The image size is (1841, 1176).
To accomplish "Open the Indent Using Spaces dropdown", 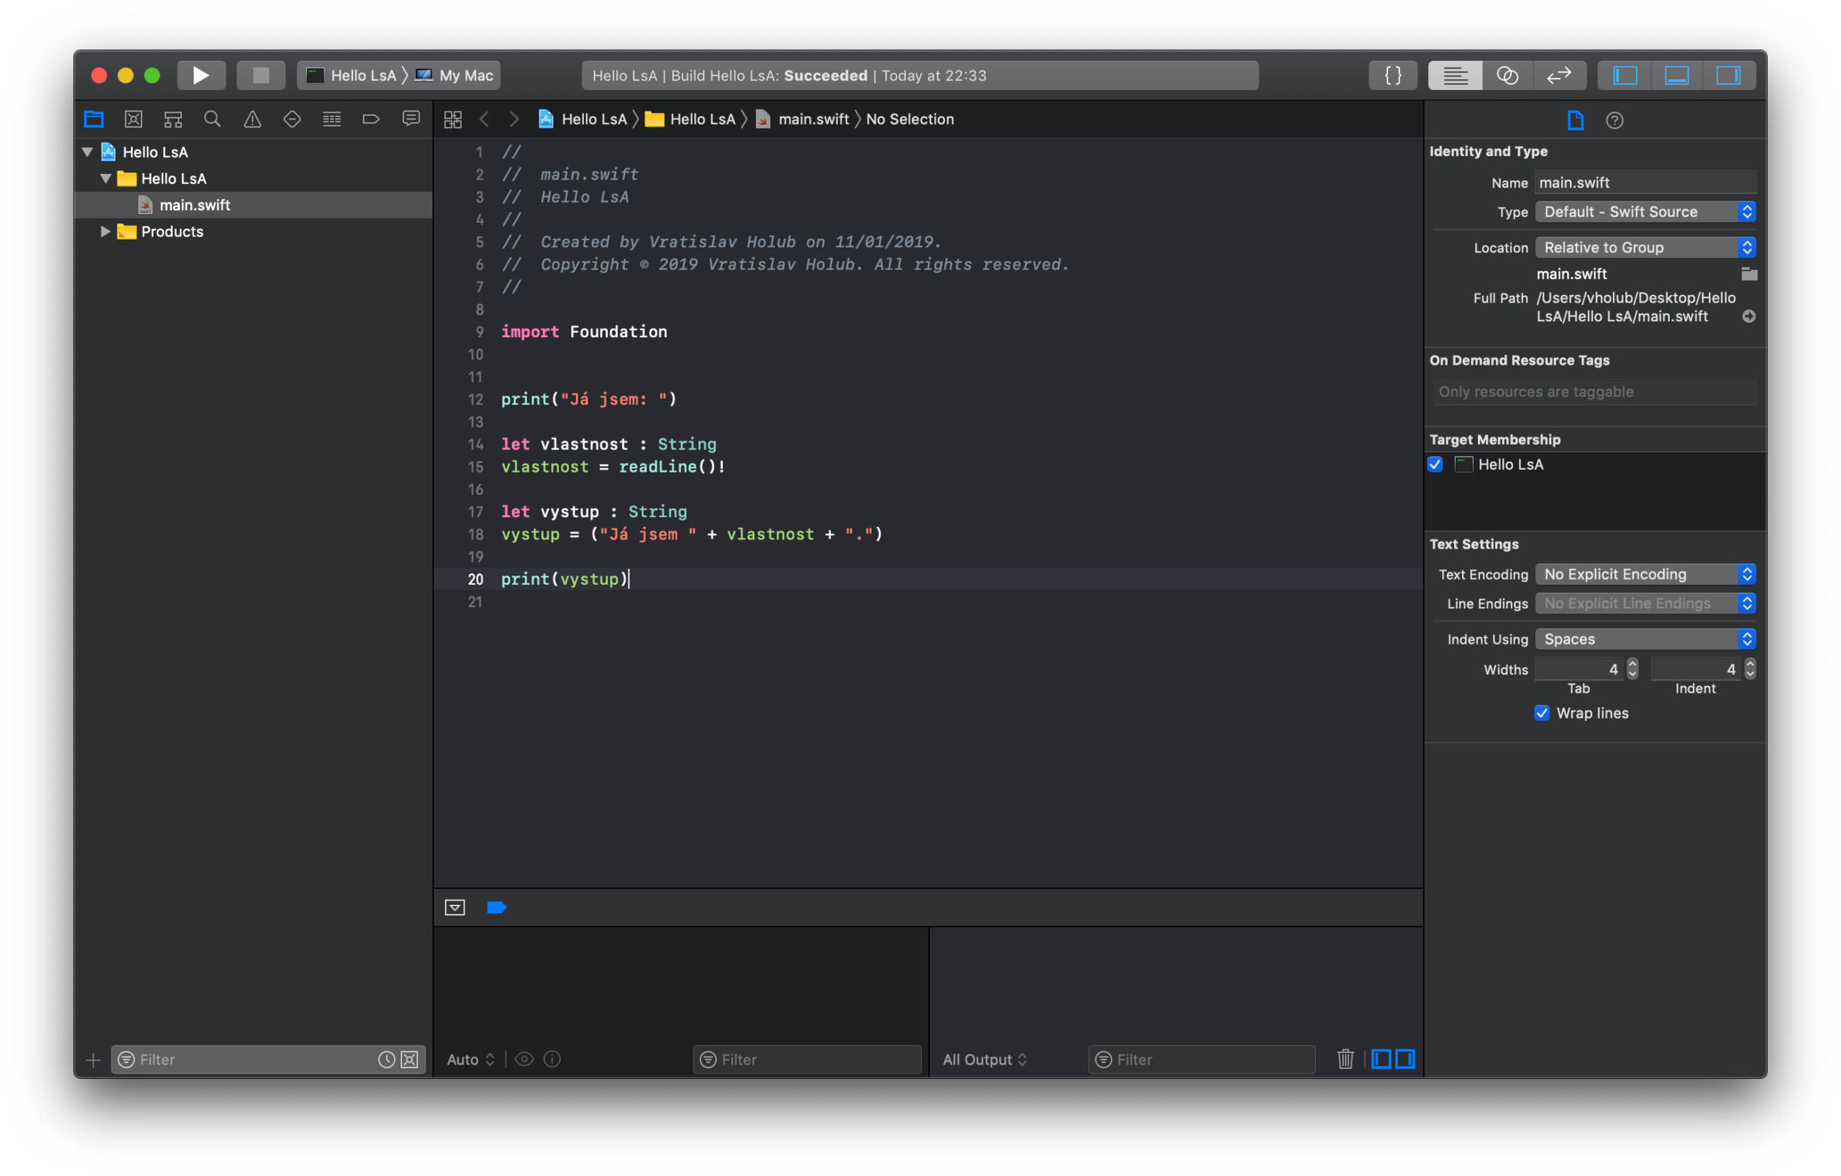I will pos(1645,639).
